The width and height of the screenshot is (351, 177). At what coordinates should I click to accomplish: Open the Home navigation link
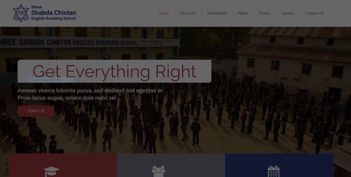coord(164,13)
